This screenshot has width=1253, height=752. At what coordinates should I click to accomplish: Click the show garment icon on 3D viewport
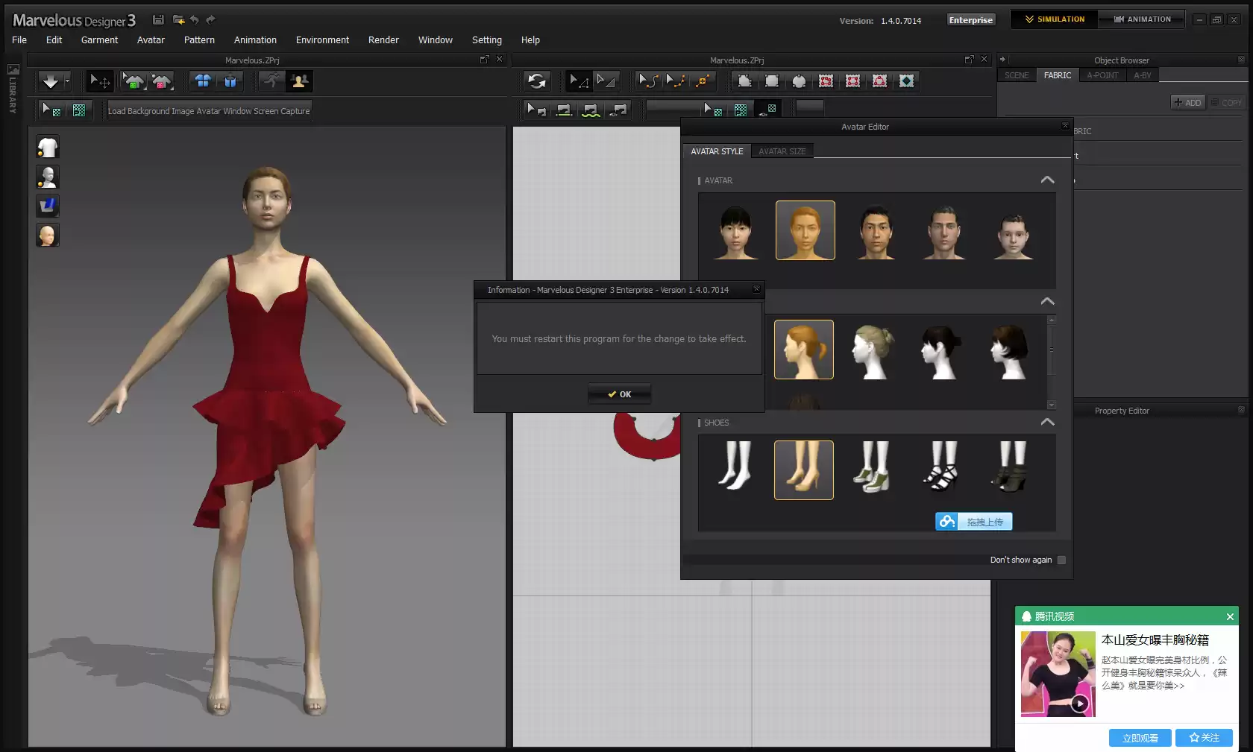48,148
